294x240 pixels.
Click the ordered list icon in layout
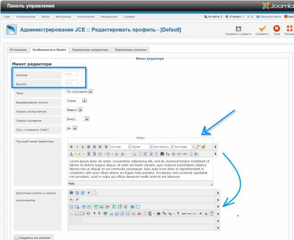pos(100,154)
